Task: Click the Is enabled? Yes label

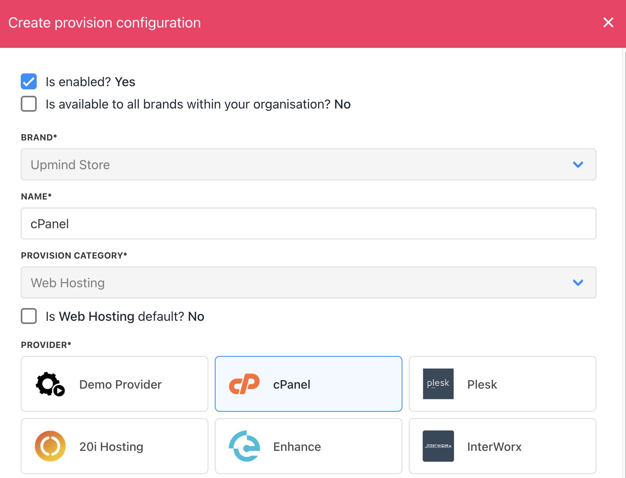Action: (90, 82)
